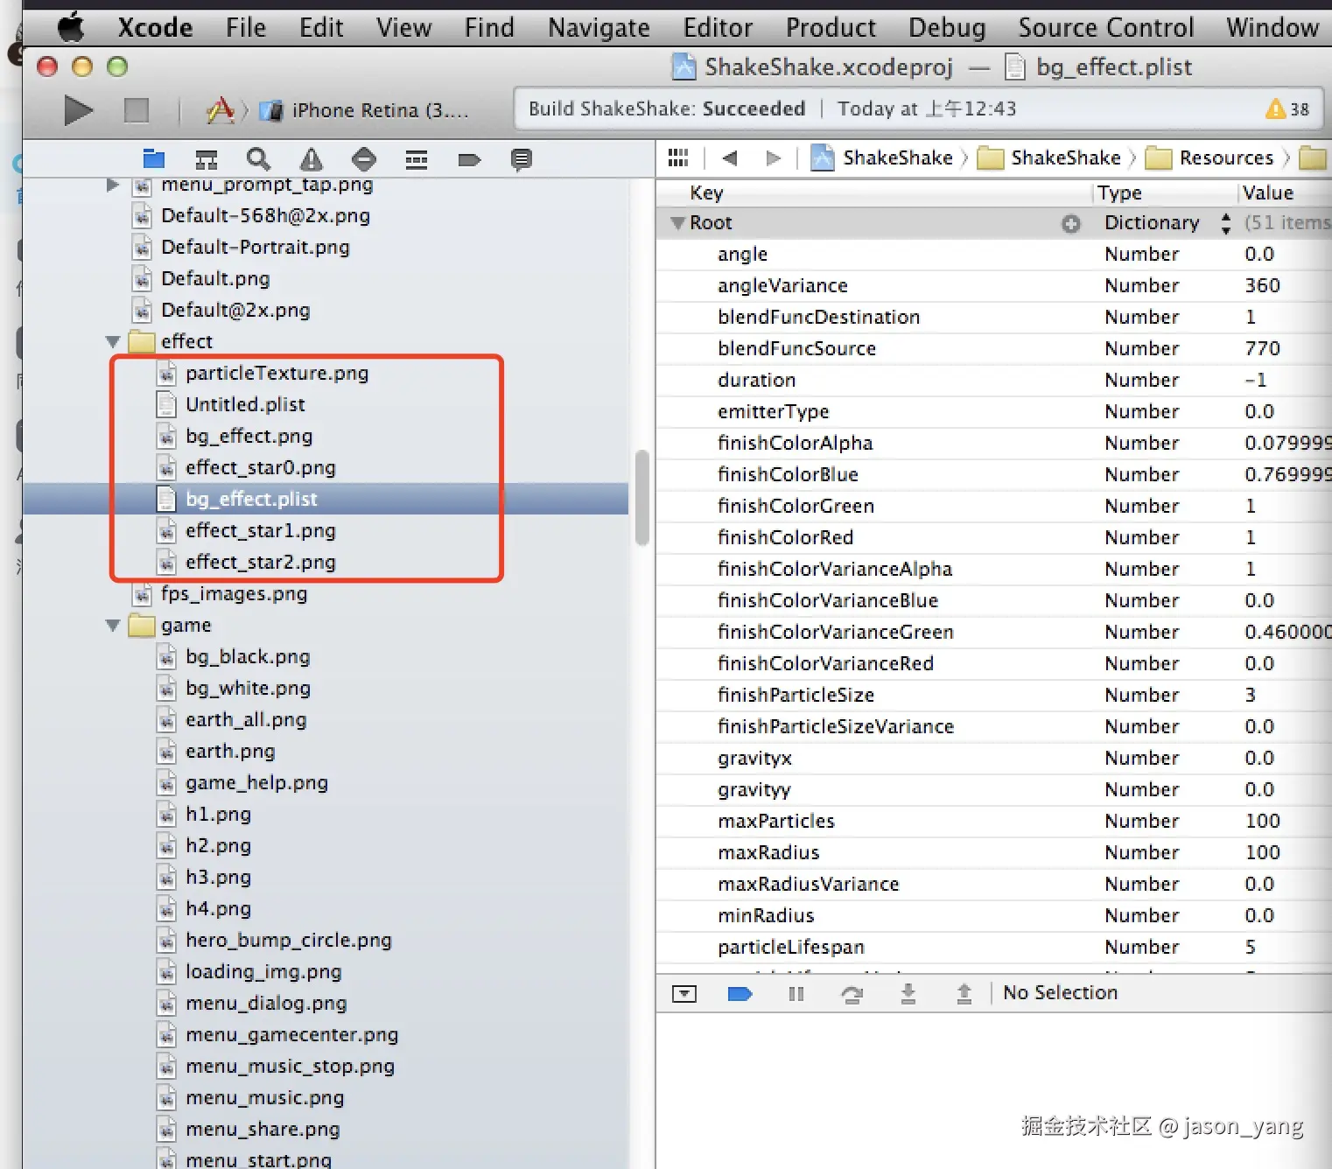The height and width of the screenshot is (1169, 1332).
Task: Select fps_images.png file
Action: click(234, 593)
